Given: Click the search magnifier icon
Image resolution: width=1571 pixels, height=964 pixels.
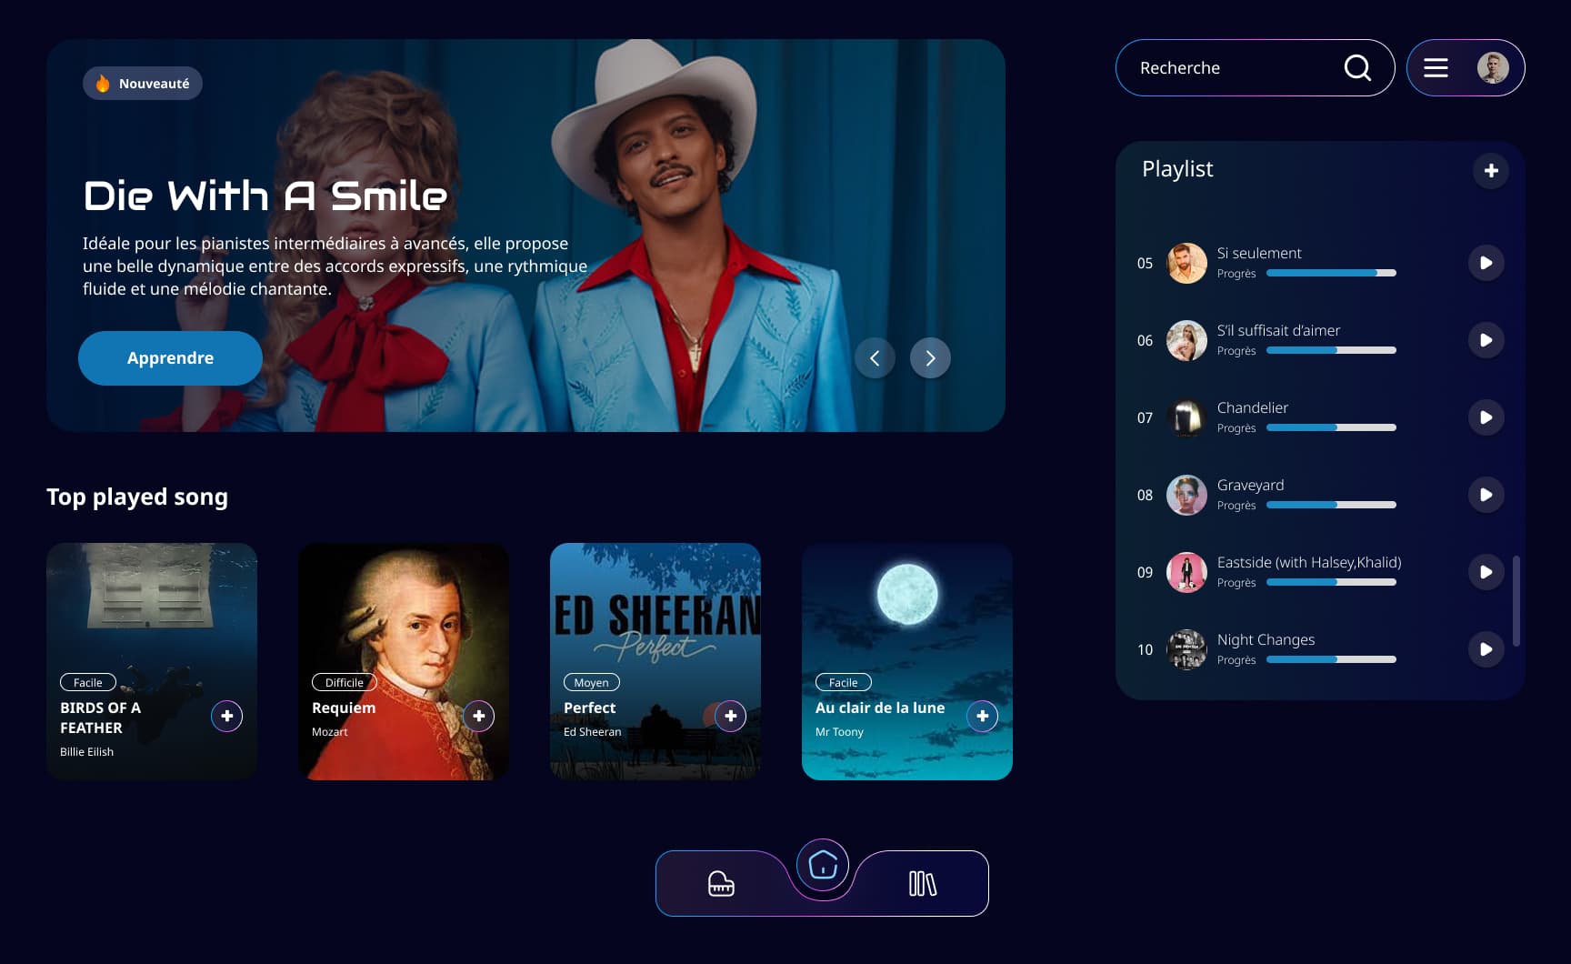Looking at the screenshot, I should (1357, 68).
